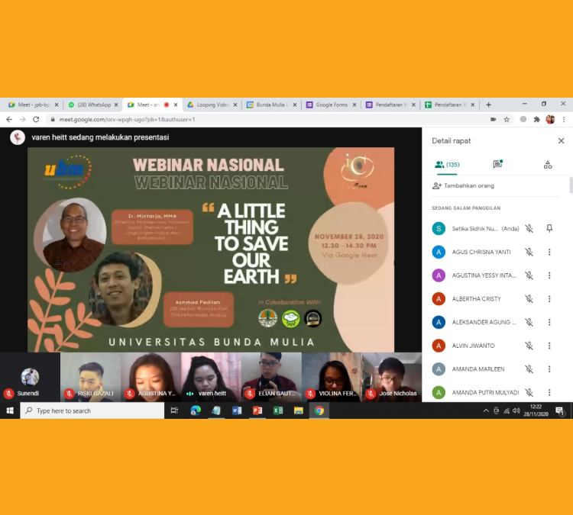
Task: Bookmark this page with the star icon
Action: pyautogui.click(x=507, y=119)
